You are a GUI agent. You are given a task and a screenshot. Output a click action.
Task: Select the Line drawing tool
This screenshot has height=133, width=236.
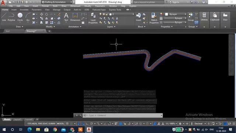4,17
